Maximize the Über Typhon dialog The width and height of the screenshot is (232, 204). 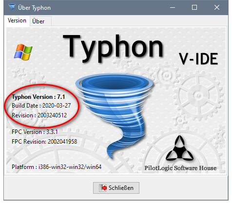point(194,7)
